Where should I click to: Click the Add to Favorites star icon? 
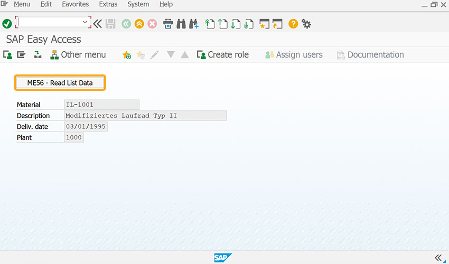coord(127,55)
